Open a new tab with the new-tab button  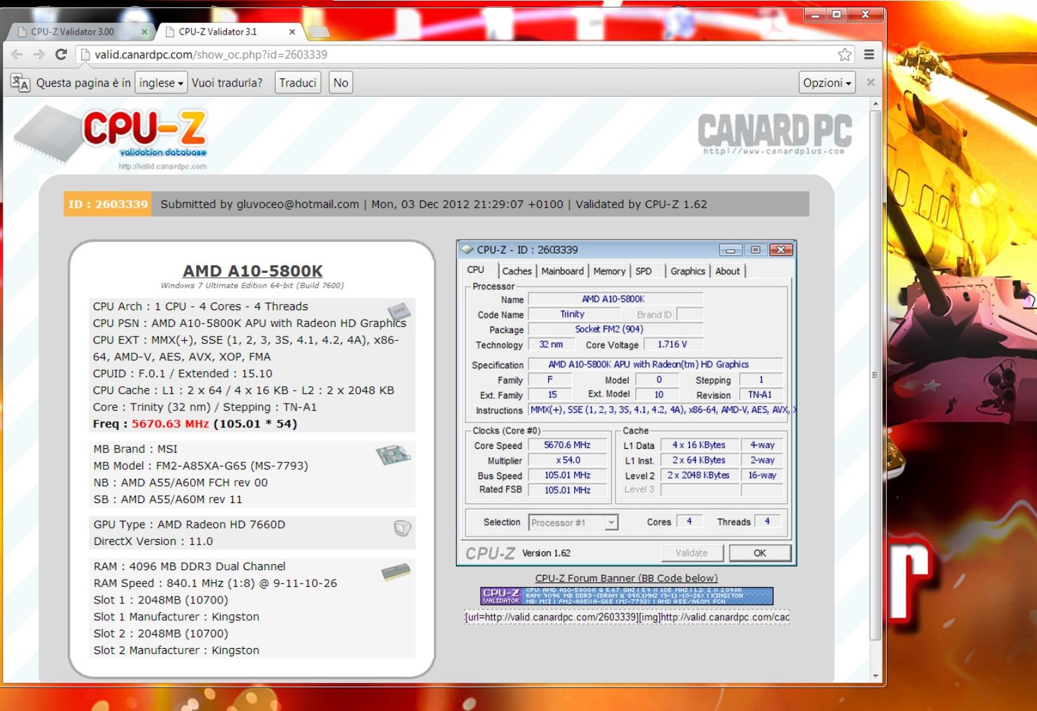(x=318, y=32)
